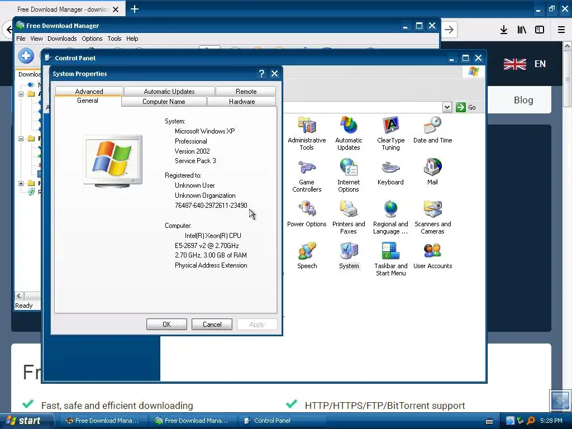
Task: Click the magnifier icon in system tray
Action: click(x=531, y=421)
